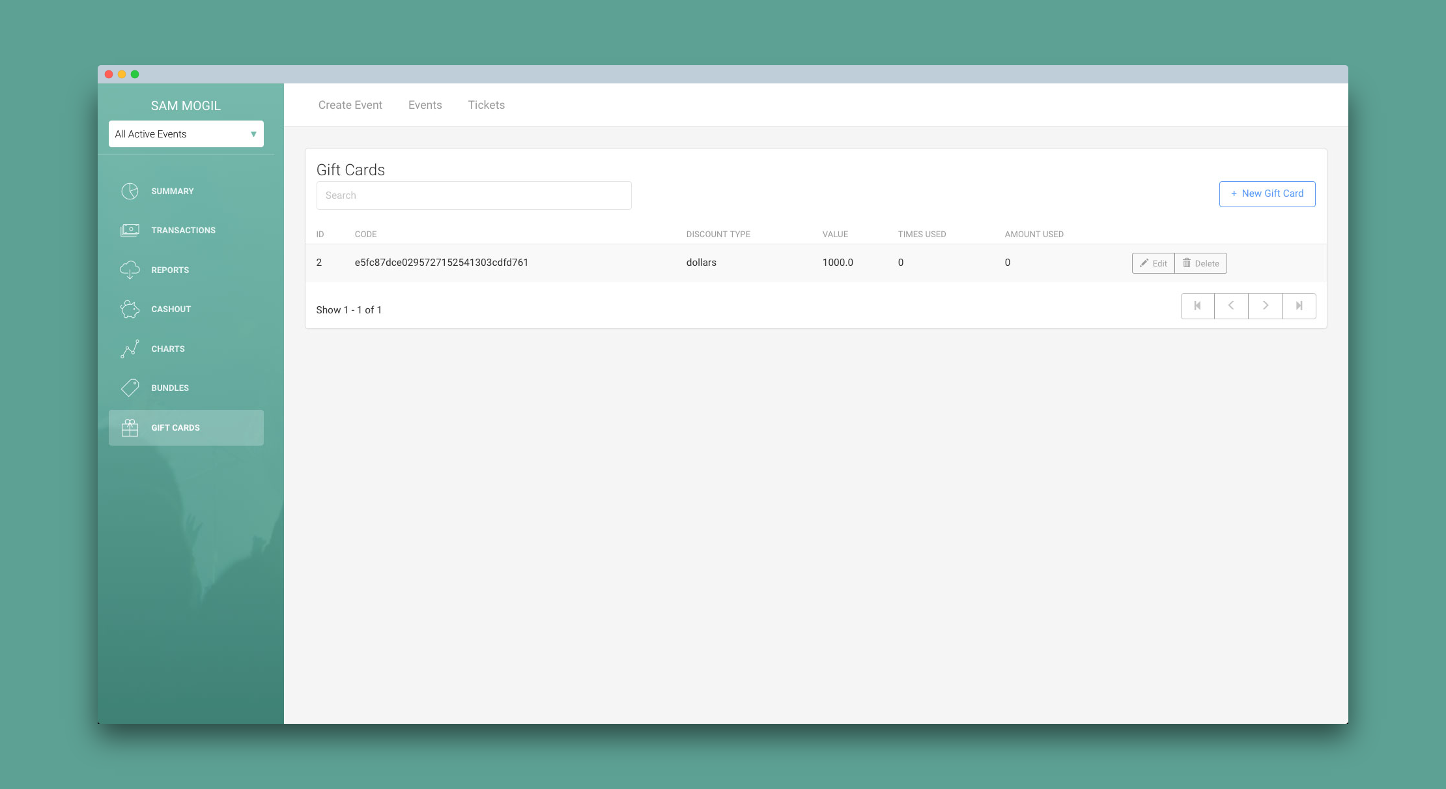1446x789 pixels.
Task: Click the green macOS fullscreen window button
Action: (x=135, y=74)
